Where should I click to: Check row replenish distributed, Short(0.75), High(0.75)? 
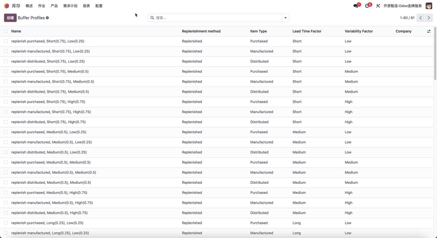pos(6,122)
